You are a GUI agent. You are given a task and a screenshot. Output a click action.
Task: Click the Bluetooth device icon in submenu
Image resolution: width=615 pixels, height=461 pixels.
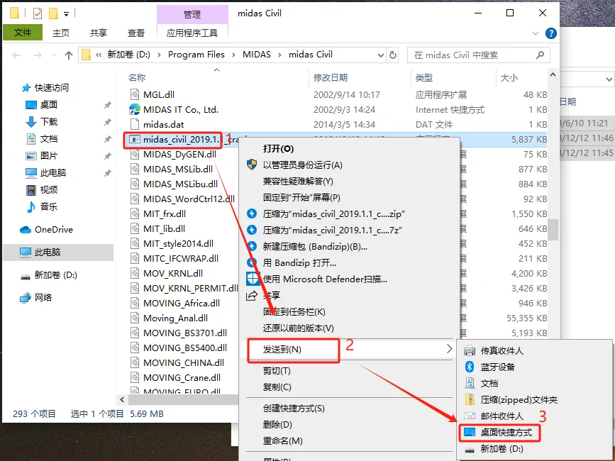point(469,367)
